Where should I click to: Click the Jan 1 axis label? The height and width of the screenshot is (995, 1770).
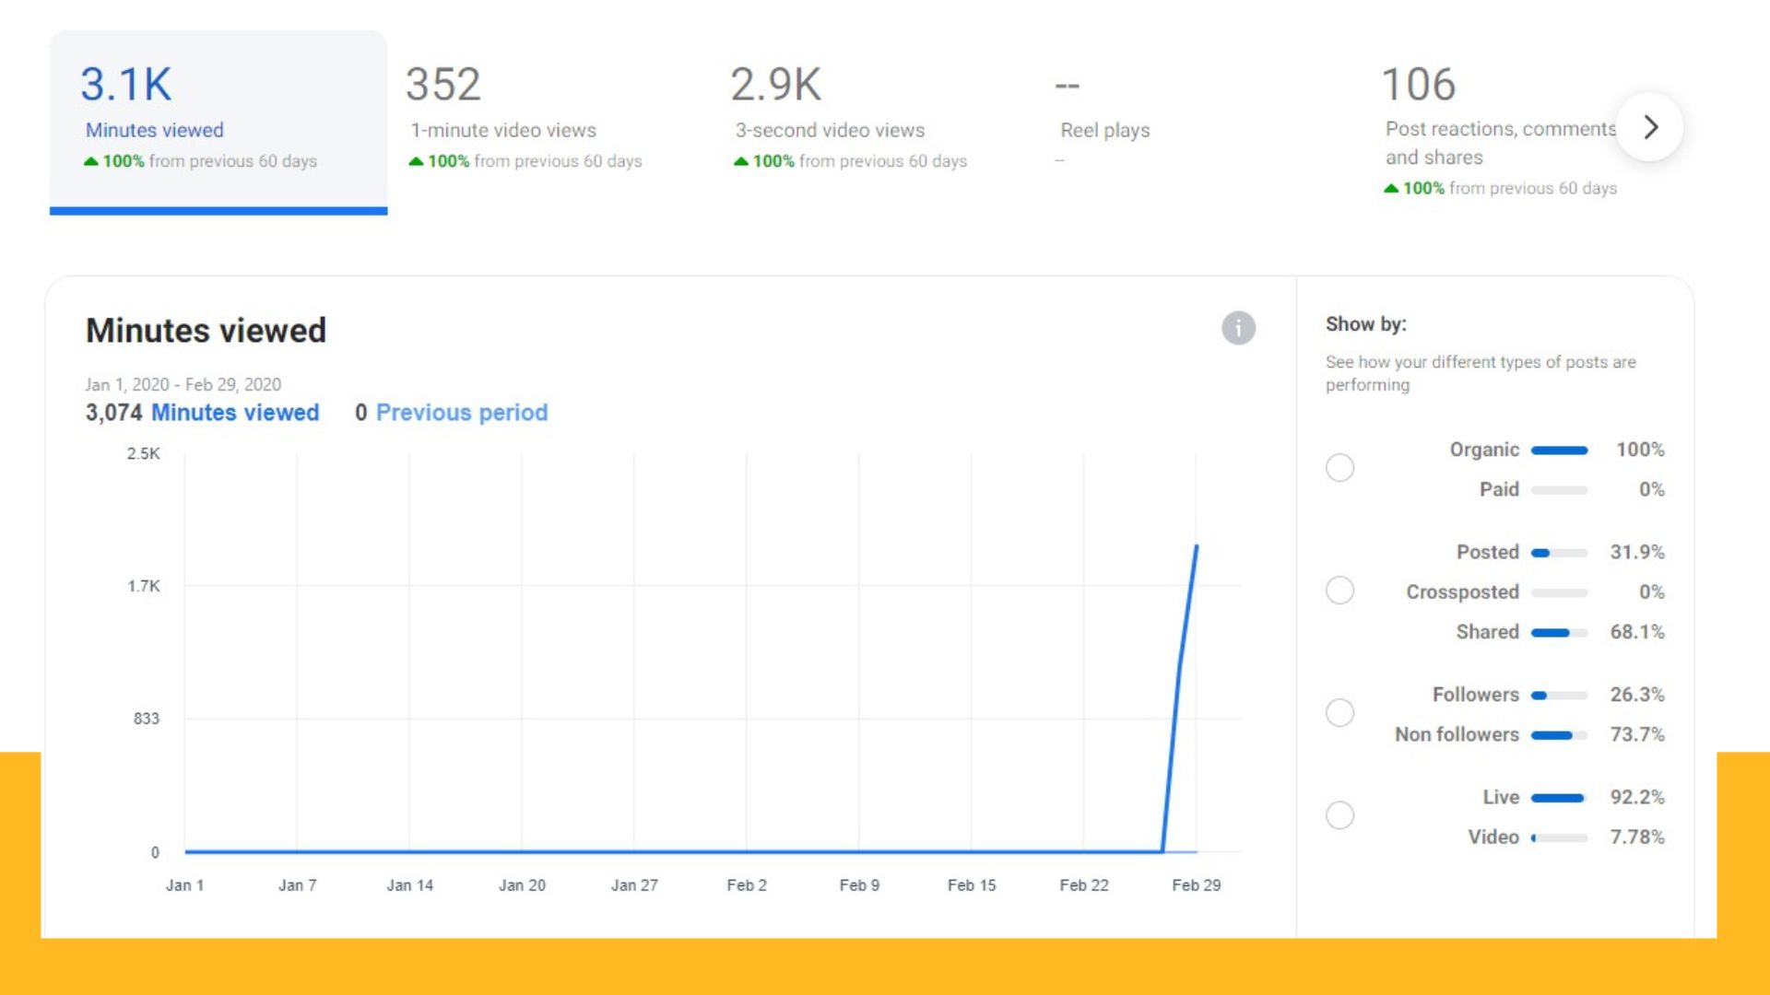pos(184,885)
